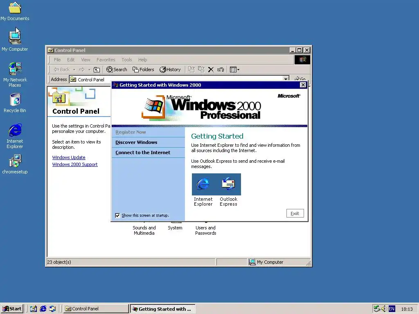
Task: Open Back button history dropdown arrow
Action: tap(74, 70)
